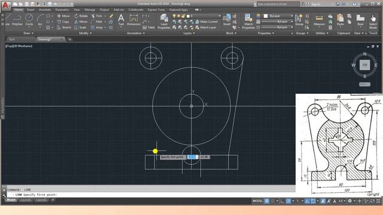
Task: Toggle the drawing grid display in status bar
Action: point(267,201)
